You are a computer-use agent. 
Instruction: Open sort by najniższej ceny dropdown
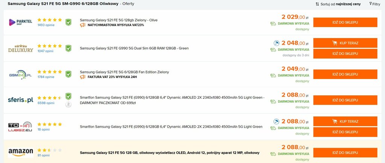pyautogui.click(x=341, y=4)
